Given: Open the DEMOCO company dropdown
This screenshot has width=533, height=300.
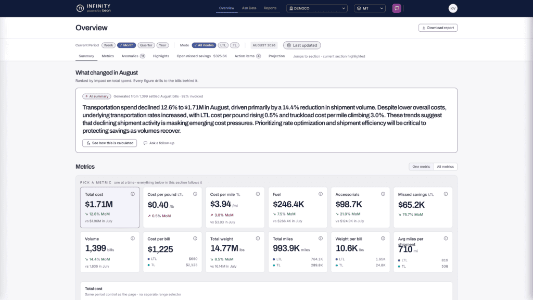Looking at the screenshot, I should tap(317, 8).
